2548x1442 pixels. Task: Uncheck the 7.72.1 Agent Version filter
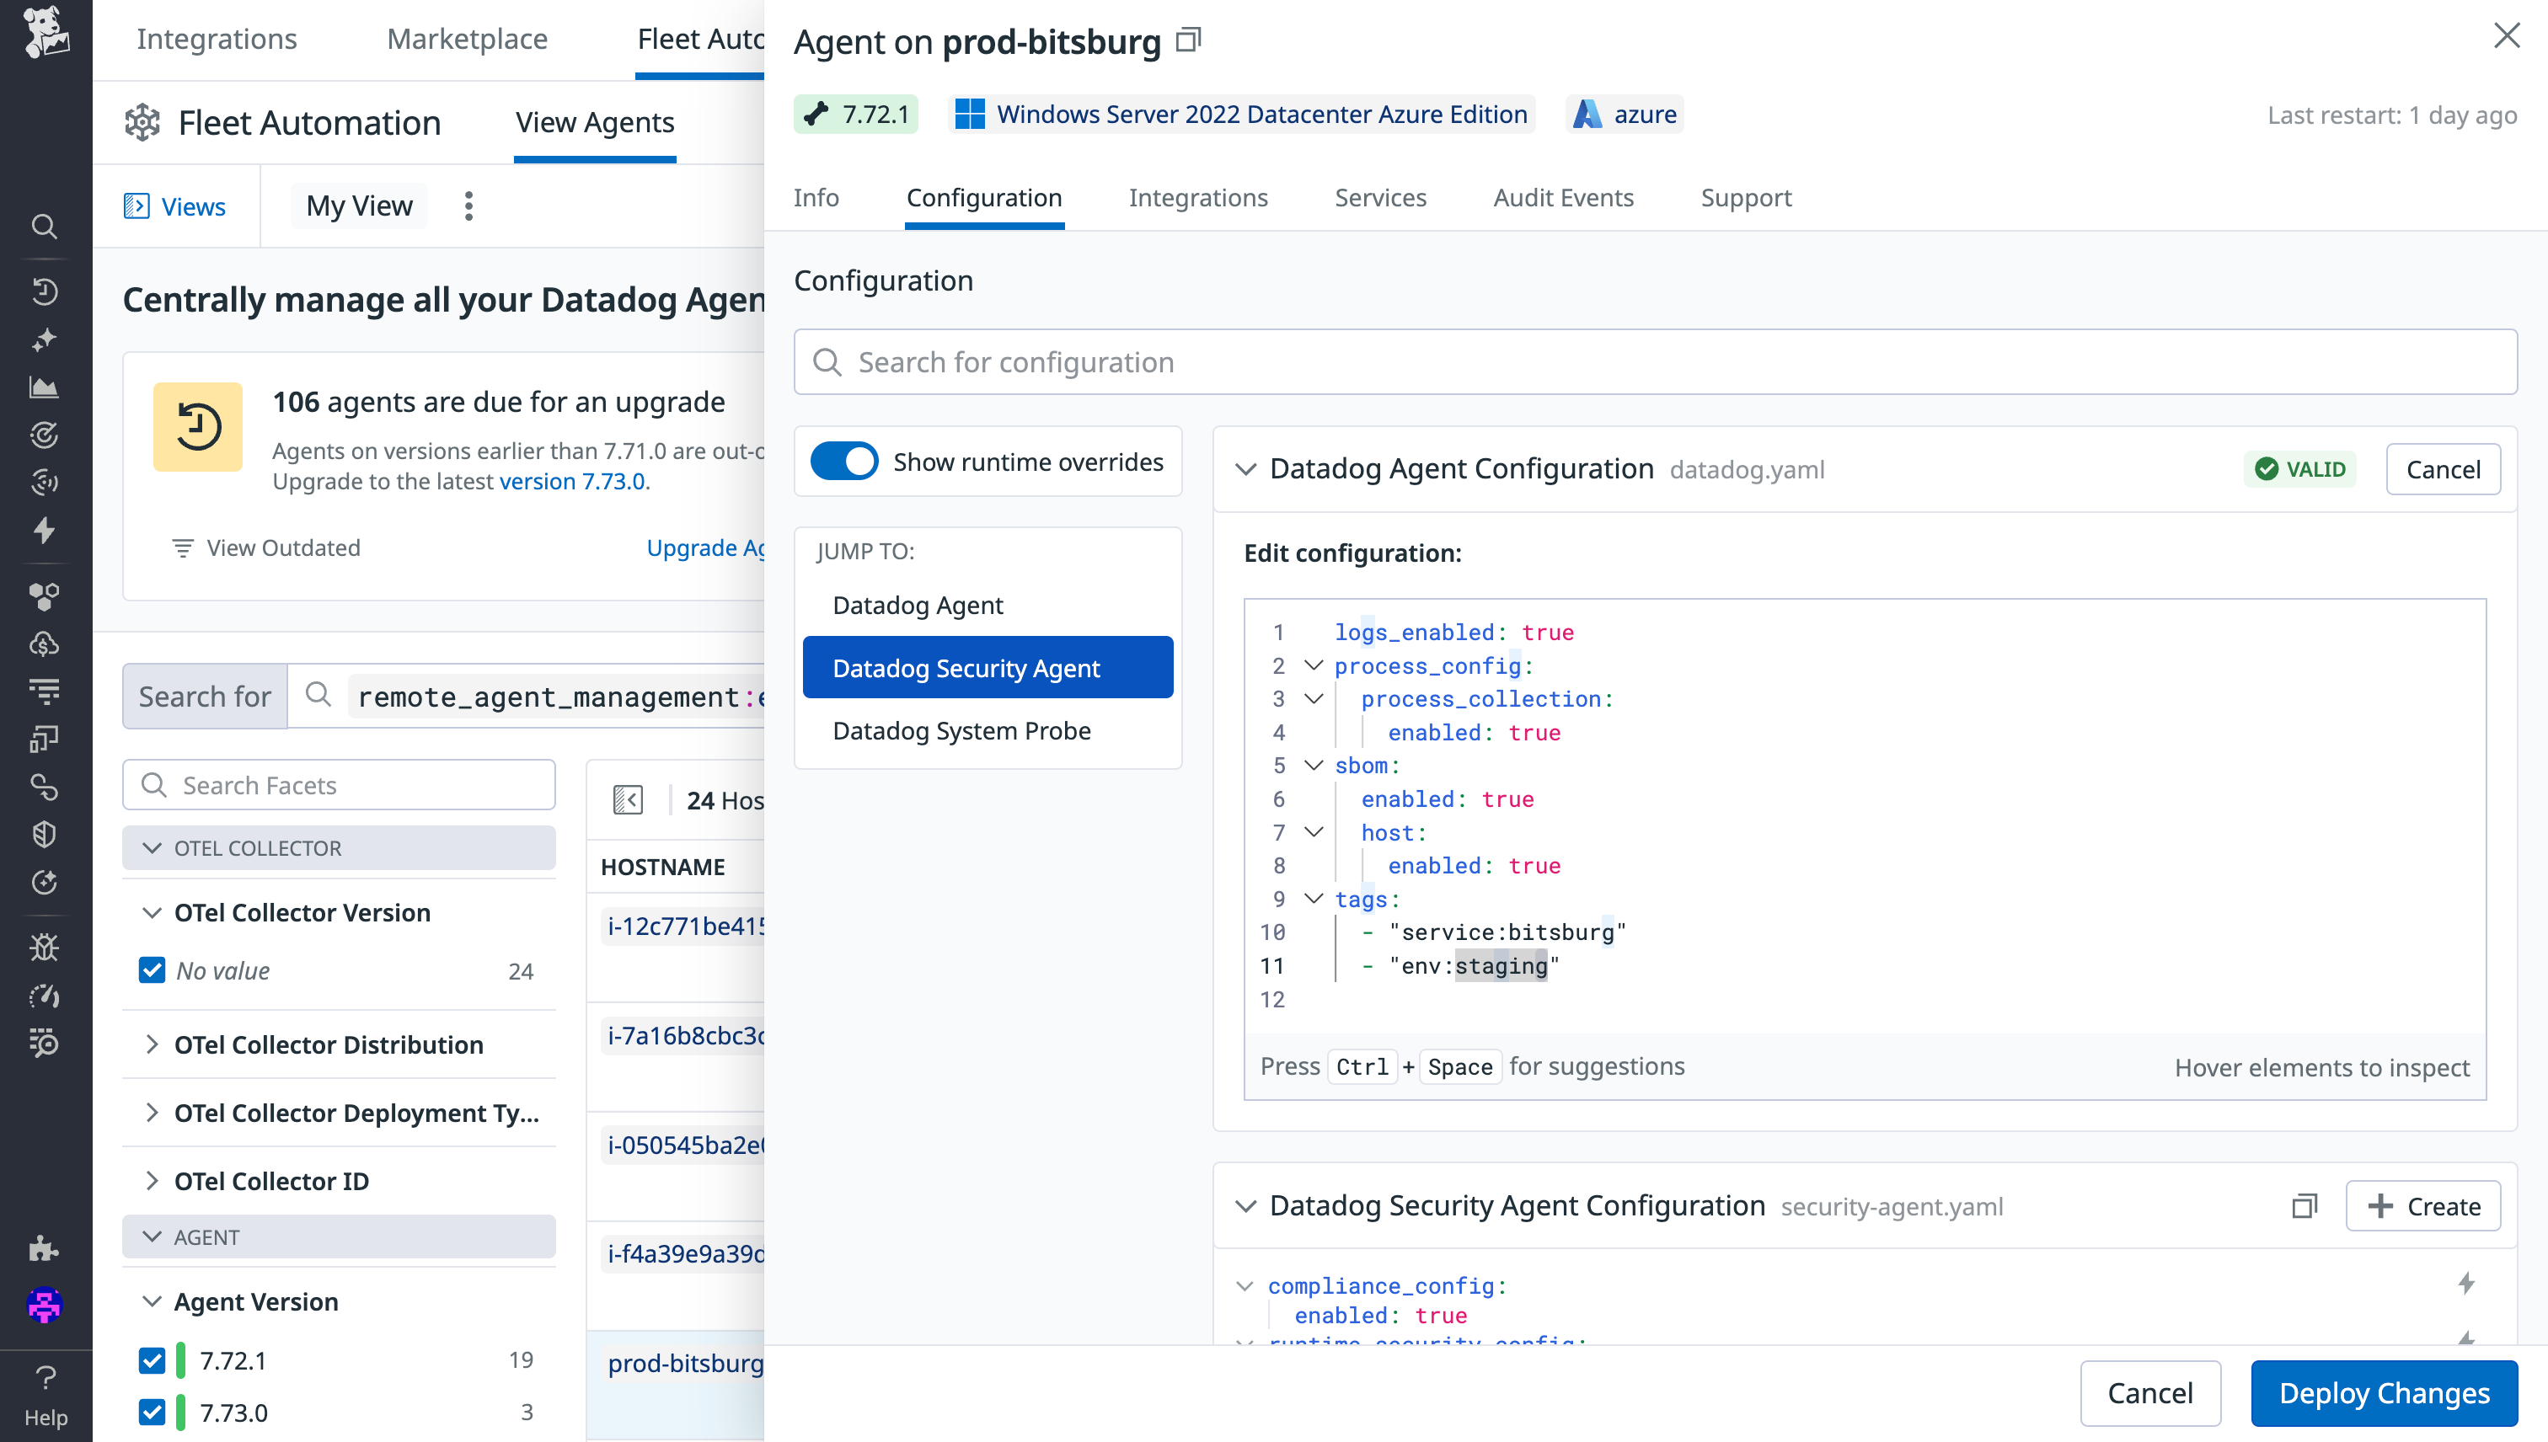point(152,1361)
